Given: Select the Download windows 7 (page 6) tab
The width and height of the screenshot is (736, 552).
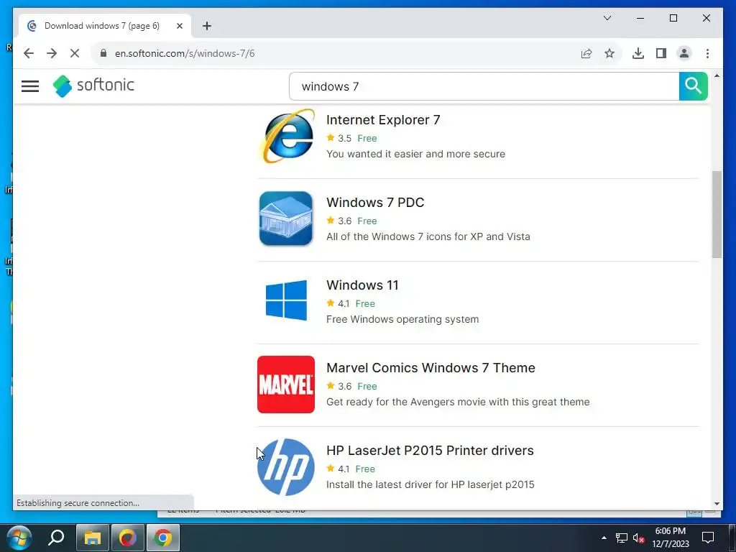Looking at the screenshot, I should [x=105, y=26].
